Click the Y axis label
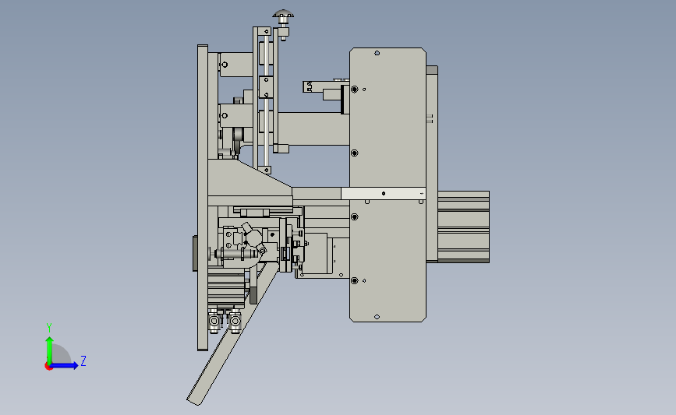 coord(49,328)
